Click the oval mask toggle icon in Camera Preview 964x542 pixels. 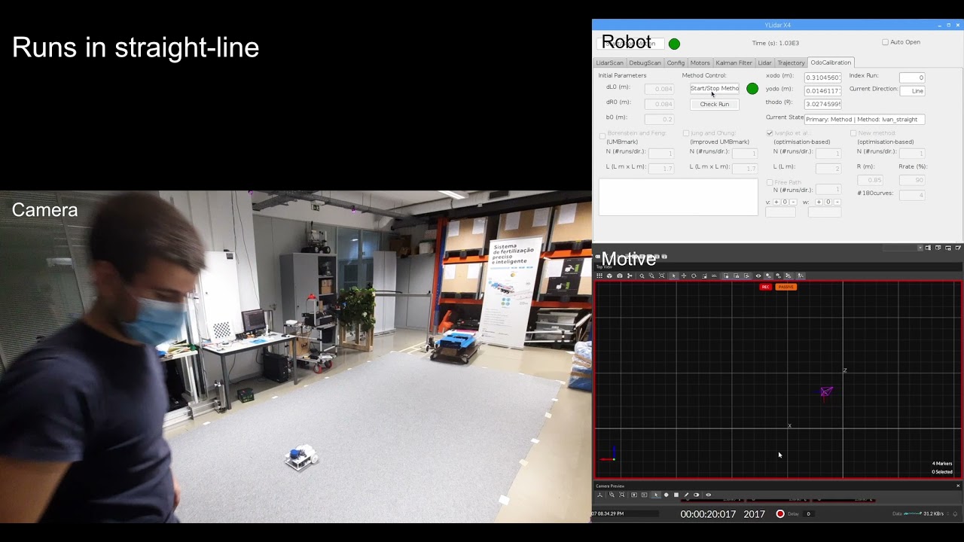click(x=696, y=495)
